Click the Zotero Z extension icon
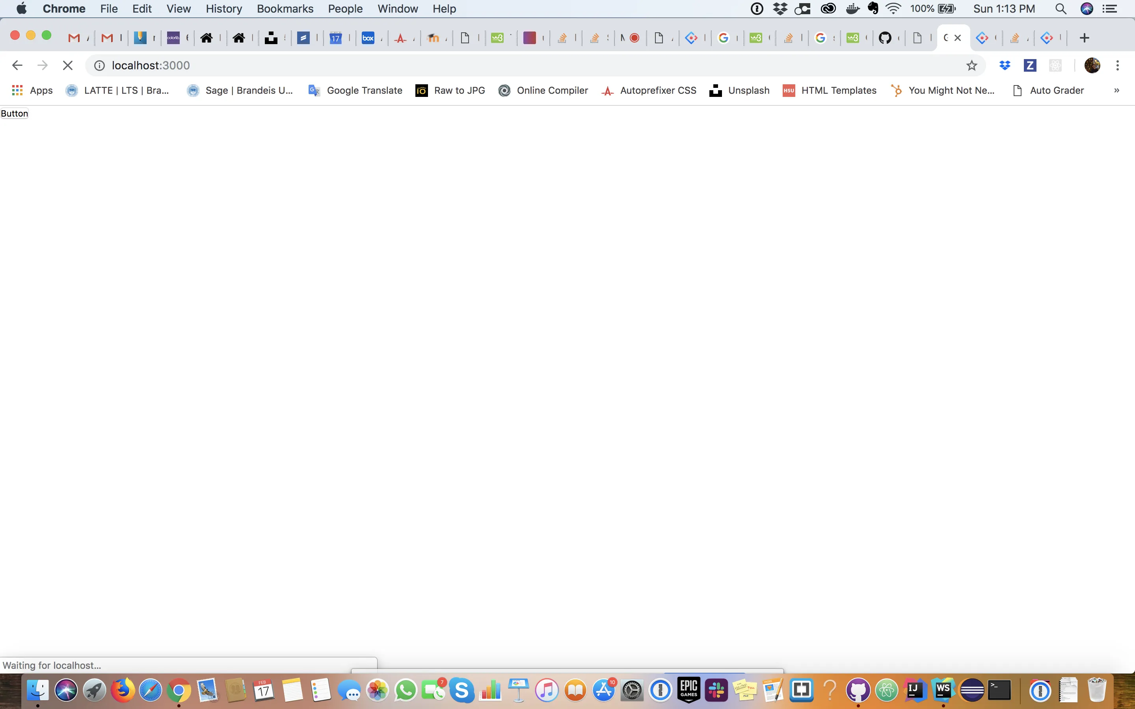This screenshot has width=1135, height=709. (x=1030, y=66)
